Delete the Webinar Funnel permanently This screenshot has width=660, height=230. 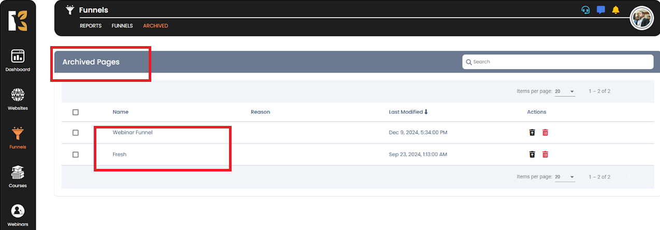point(545,133)
